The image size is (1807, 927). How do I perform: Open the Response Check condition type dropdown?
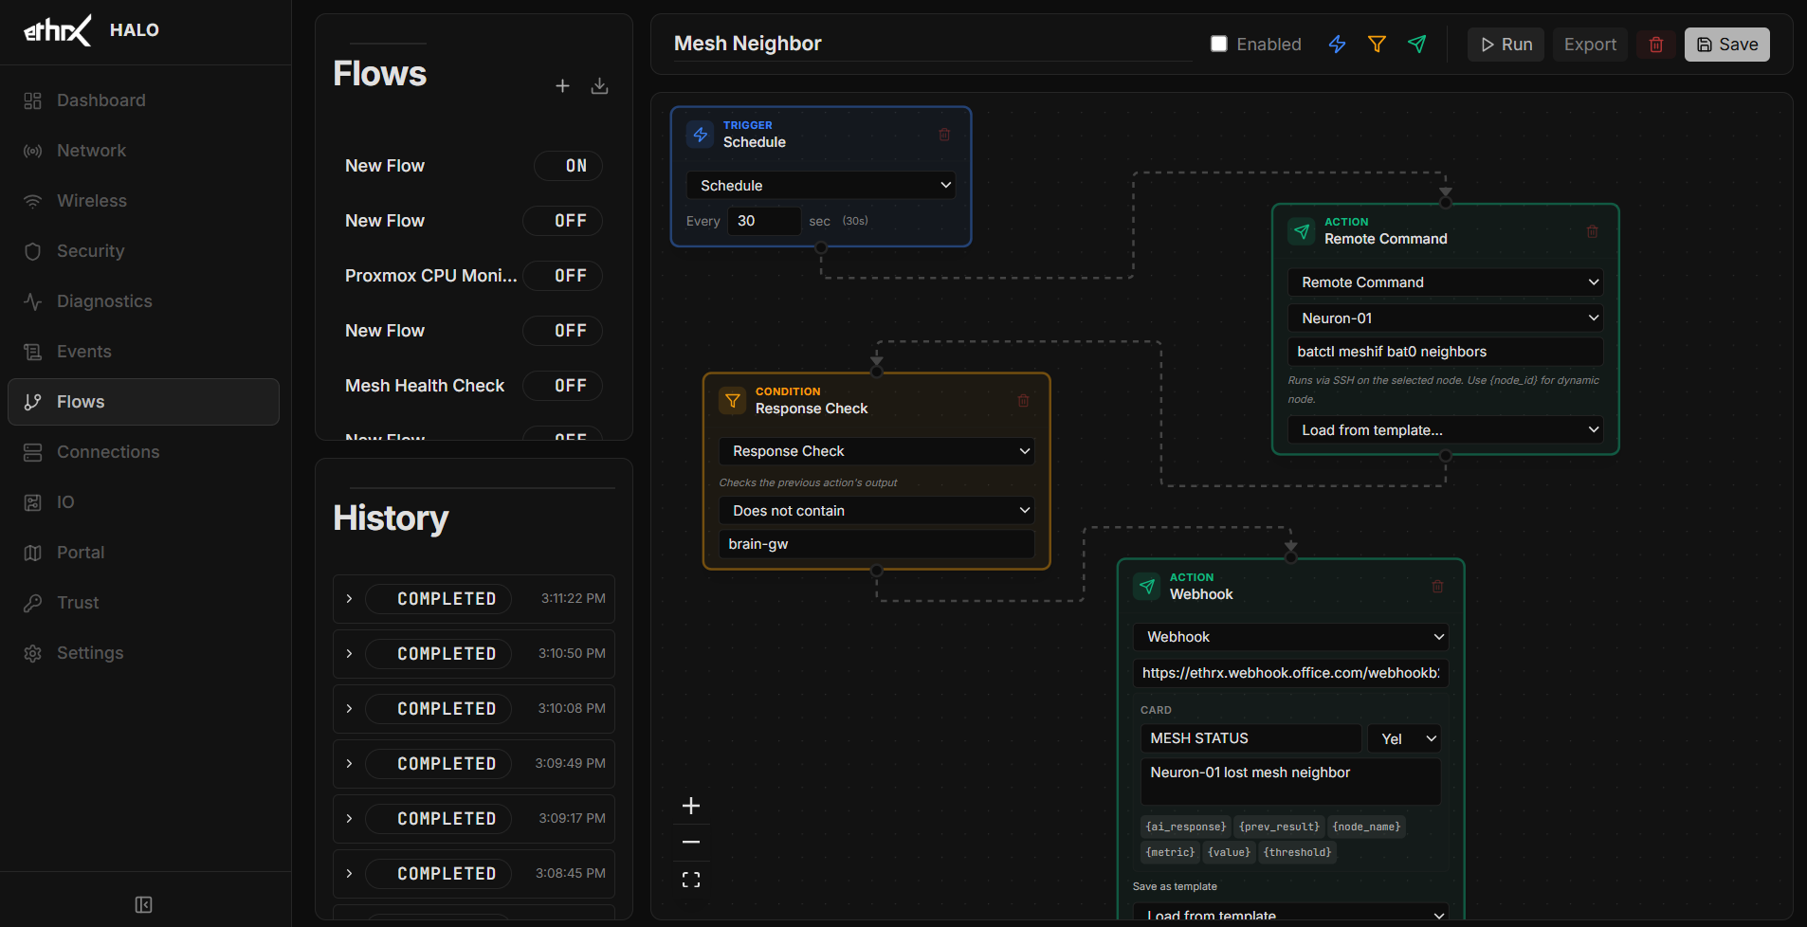point(877,451)
